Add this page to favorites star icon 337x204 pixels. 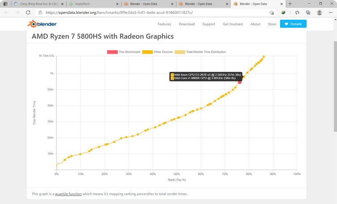pos(272,13)
